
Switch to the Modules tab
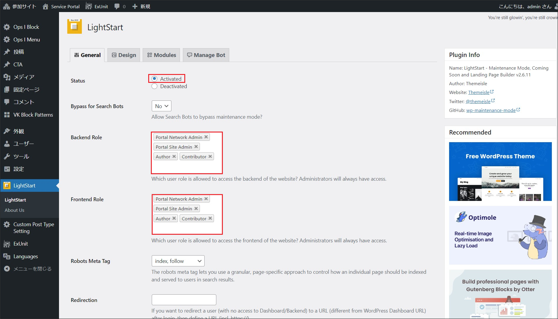point(161,55)
